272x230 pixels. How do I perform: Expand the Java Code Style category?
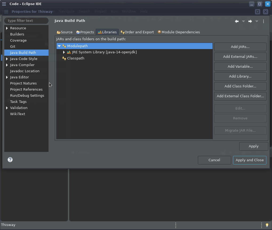[7, 59]
